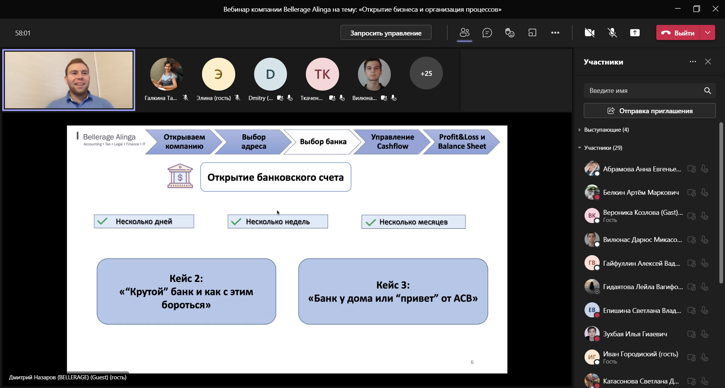
Task: Click the presenter video thumbnail
Action: 69,80
